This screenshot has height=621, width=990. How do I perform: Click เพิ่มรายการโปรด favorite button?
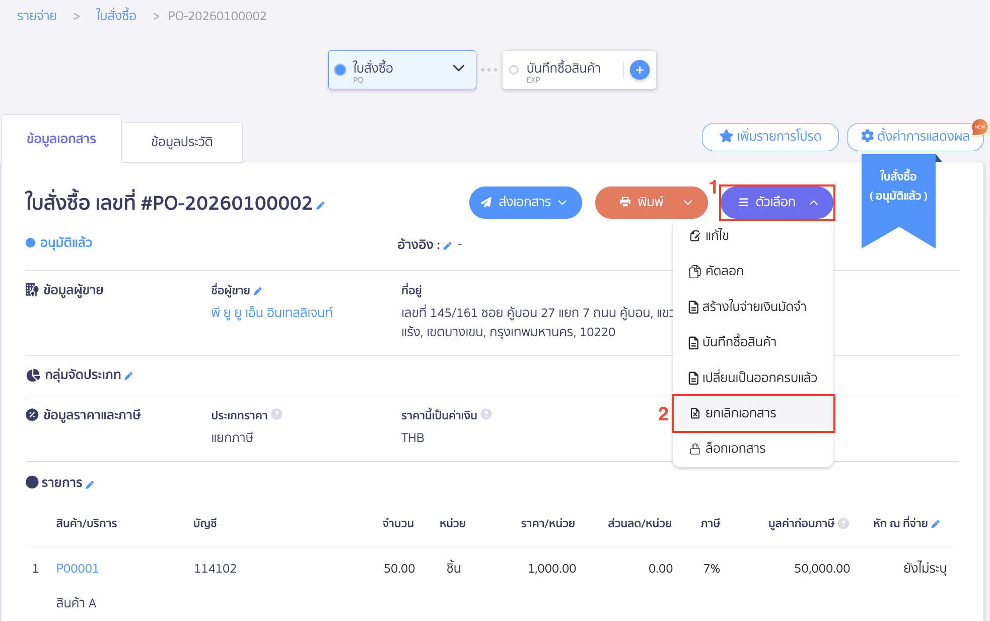click(x=770, y=137)
